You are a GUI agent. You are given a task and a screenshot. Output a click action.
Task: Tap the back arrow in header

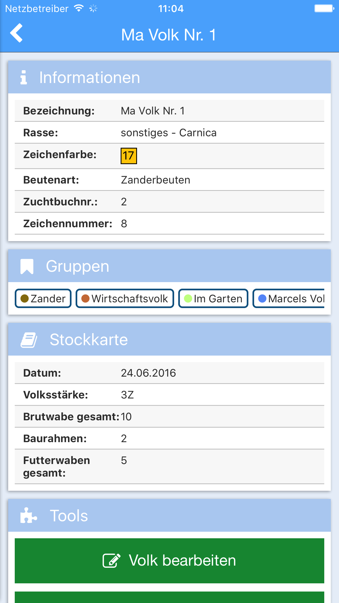coord(16,33)
